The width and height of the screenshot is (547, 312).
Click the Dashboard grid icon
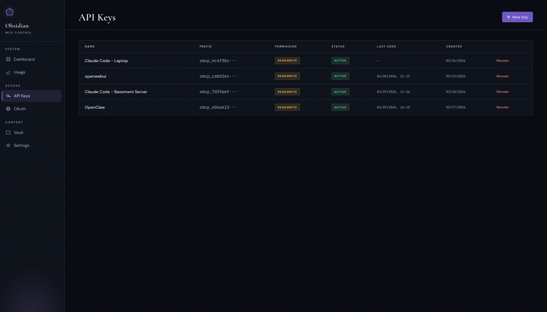click(x=8, y=59)
